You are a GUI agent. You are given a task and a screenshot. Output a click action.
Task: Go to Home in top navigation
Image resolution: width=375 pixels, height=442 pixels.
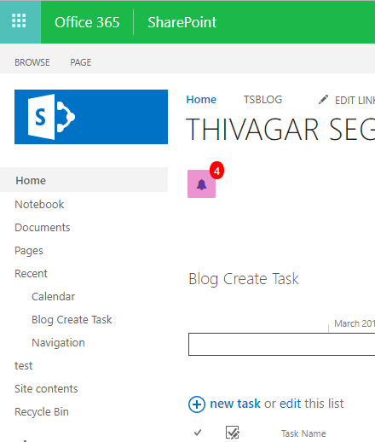point(201,100)
